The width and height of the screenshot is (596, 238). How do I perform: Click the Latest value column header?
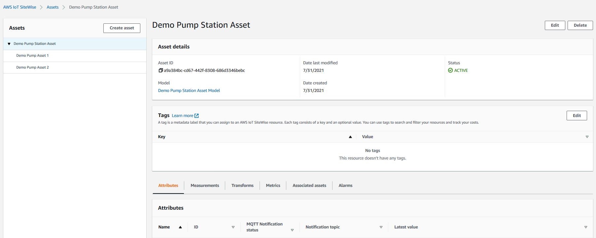pyautogui.click(x=406, y=227)
